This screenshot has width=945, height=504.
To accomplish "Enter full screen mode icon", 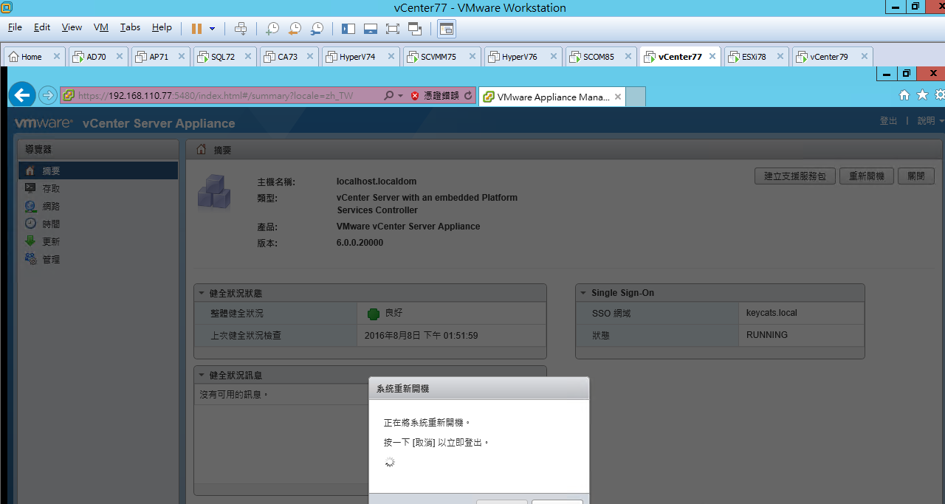I will click(x=393, y=29).
